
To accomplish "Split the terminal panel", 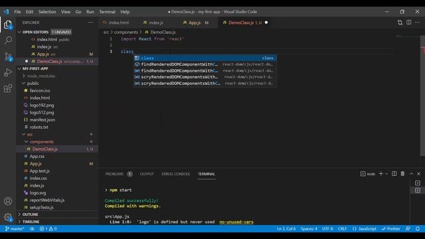I will 394,174.
